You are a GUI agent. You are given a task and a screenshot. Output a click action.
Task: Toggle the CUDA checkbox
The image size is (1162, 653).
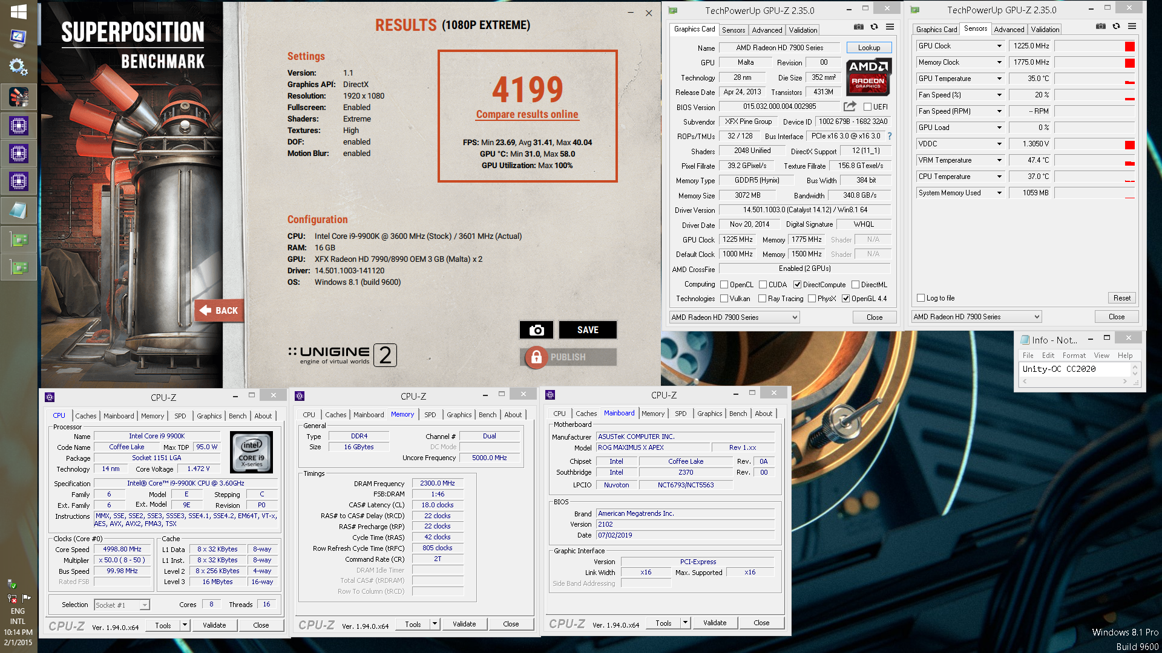coord(763,285)
